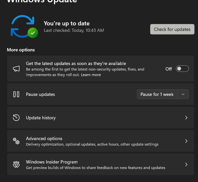The image size is (198, 182).
Task: Click the Off label beside the toggle
Action: point(169,69)
